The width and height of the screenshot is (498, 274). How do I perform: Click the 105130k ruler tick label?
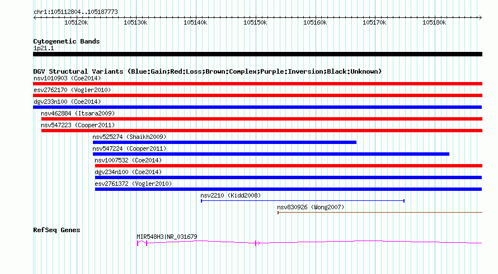tap(135, 22)
